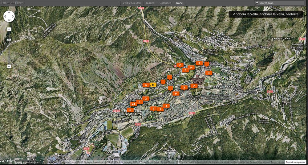Click the LES ESCALDES district label
This screenshot has height=165, width=308.
click(222, 85)
